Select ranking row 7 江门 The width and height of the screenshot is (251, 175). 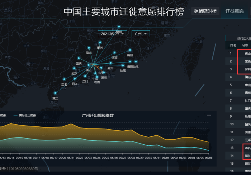(238, 101)
